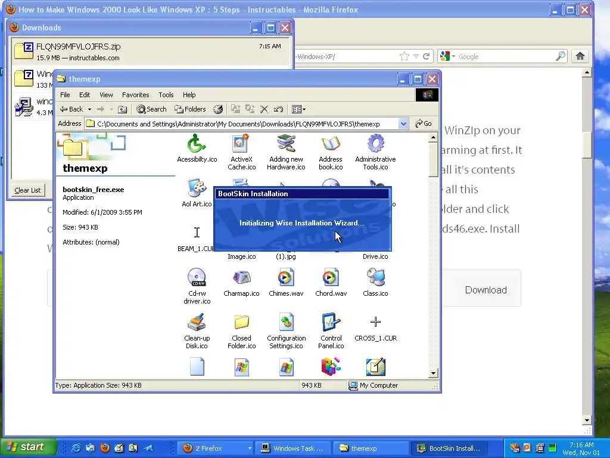Viewport: 610px width, 458px height.
Task: Click scroll down arrow of Firefox page
Action: [x=587, y=420]
